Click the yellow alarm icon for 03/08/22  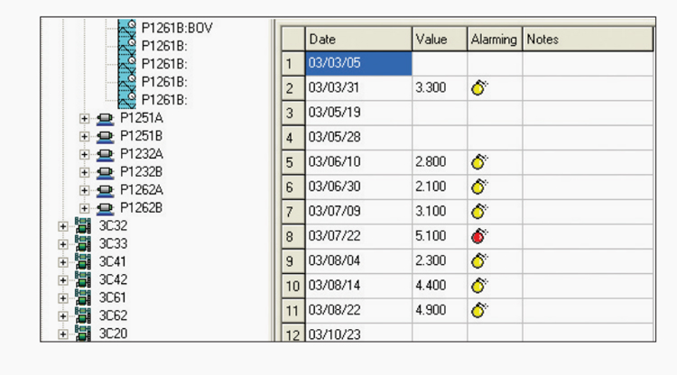(x=479, y=310)
